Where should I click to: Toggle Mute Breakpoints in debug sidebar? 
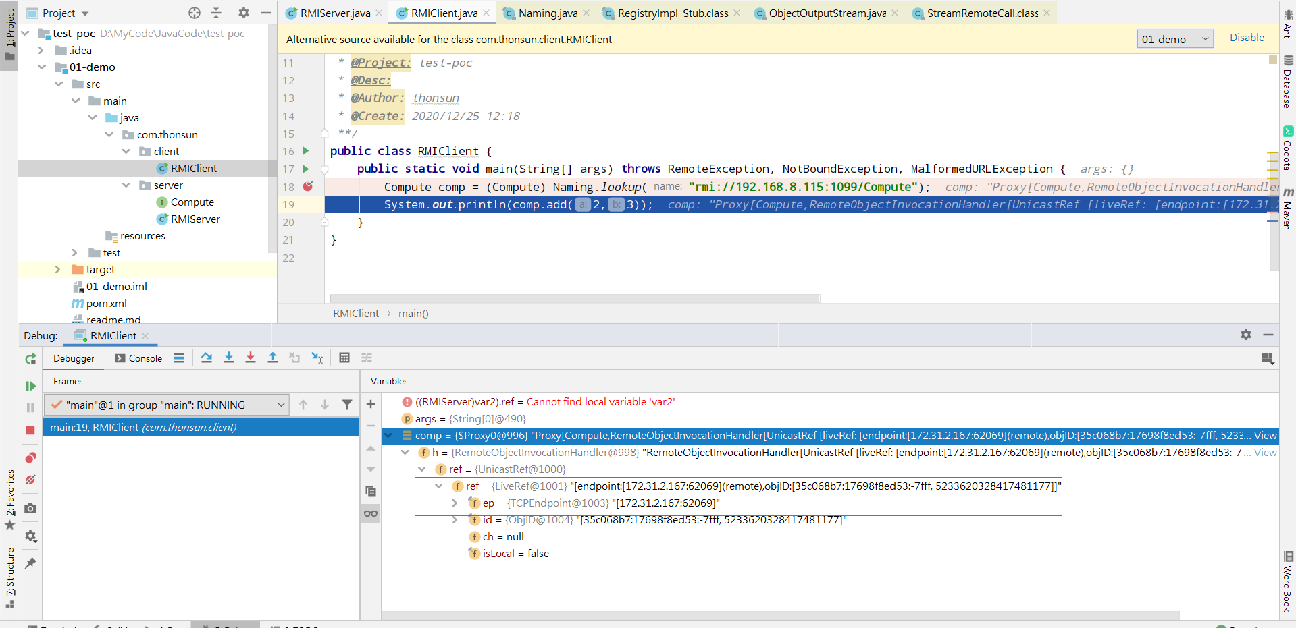click(x=30, y=480)
